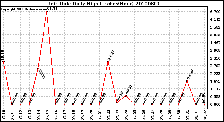Select the zero data point on 07/27

[x=152, y=104]
